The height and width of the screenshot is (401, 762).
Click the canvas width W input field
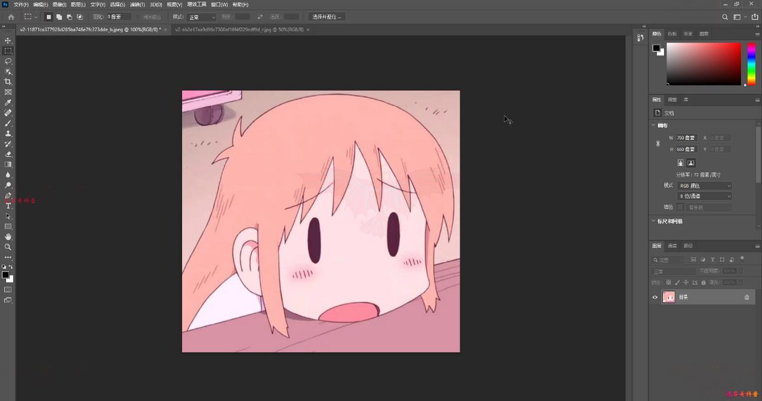(686, 138)
